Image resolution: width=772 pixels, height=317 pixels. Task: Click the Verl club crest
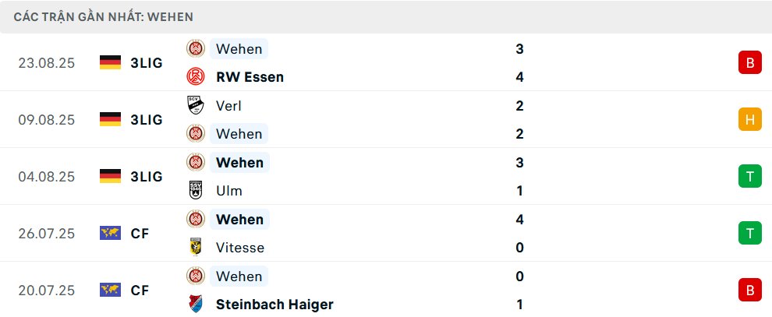coord(194,105)
